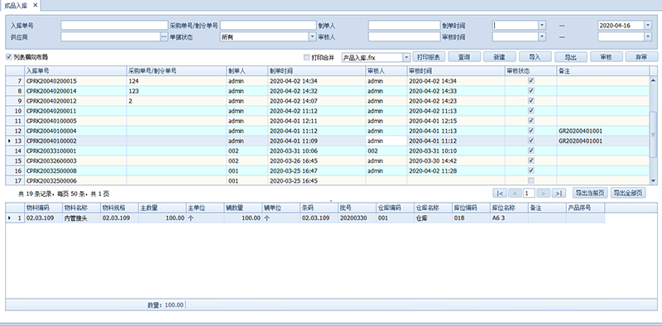Image resolution: width=662 pixels, height=326 pixels.
Task: Open the 单据状态 dropdown showing 所有
Action: click(313, 37)
